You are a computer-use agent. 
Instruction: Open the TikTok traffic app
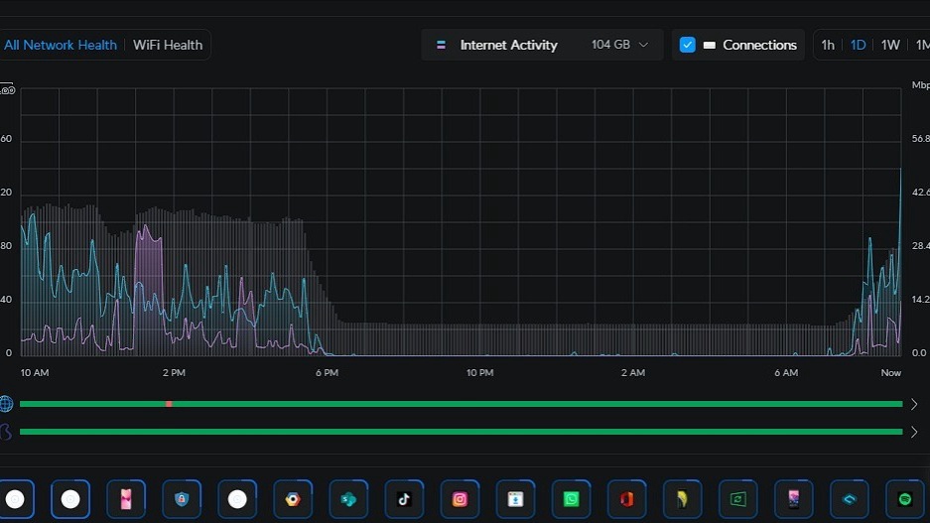(x=405, y=499)
